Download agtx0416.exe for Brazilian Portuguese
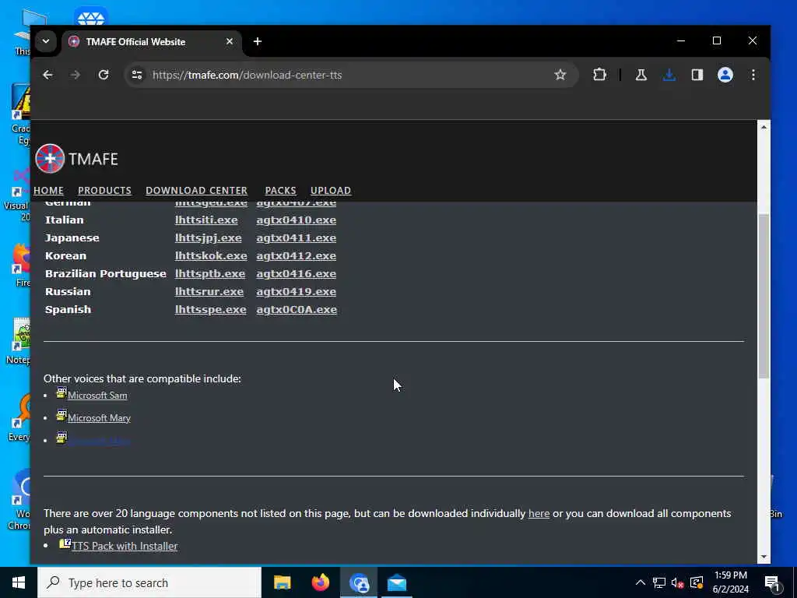Image resolution: width=797 pixels, height=598 pixels. click(x=297, y=273)
